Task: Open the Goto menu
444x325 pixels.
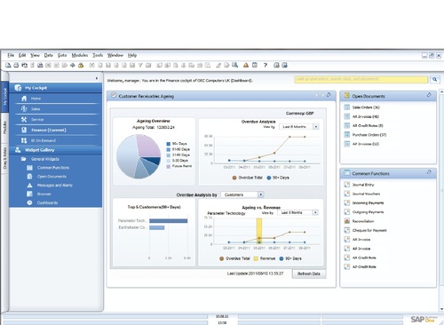Action: (62, 55)
